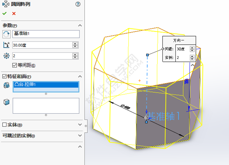229x165 pixels.
Task: Click the panel splitter collapse handle
Action: click(x=86, y=126)
